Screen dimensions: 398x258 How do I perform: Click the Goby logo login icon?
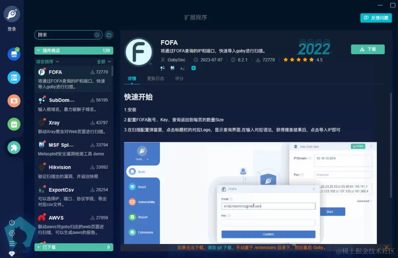coord(12,14)
